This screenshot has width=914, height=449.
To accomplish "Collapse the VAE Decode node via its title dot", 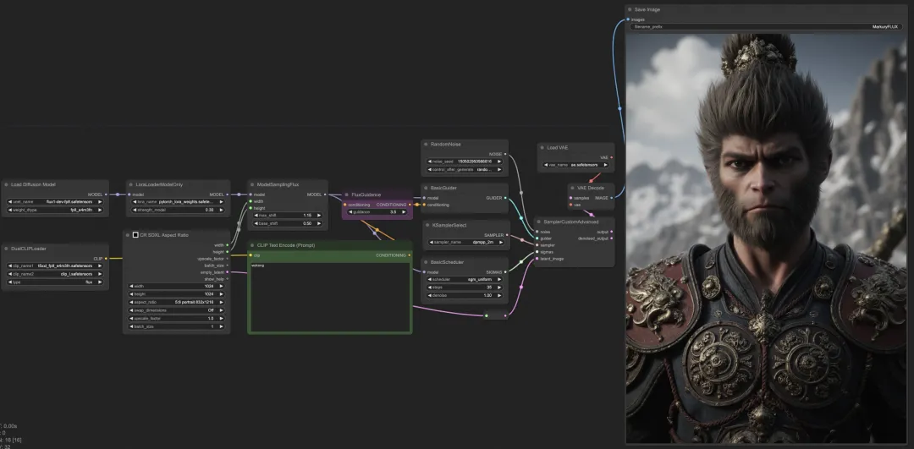I will click(572, 188).
